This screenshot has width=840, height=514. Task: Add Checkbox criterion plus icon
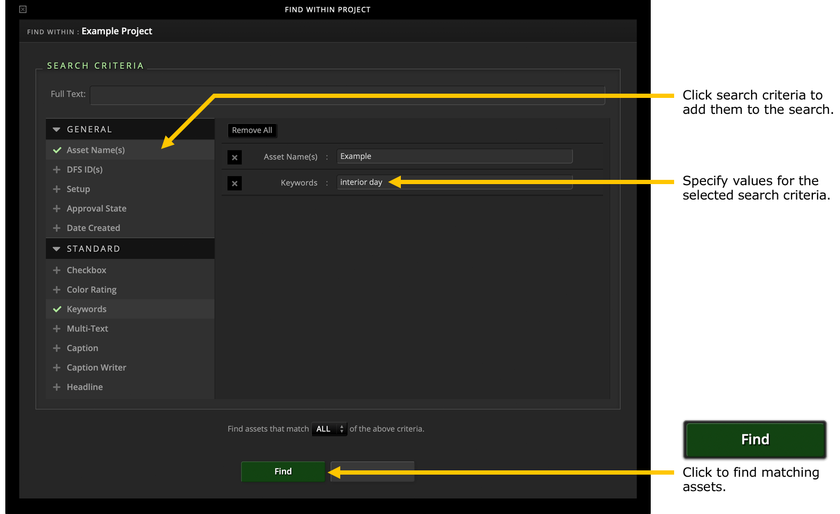[x=57, y=270]
